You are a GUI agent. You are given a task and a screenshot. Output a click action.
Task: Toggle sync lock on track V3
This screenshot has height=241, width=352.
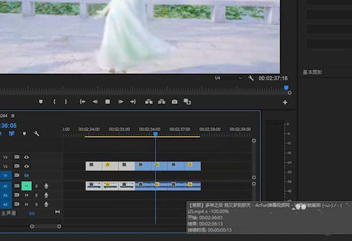(x=17, y=157)
